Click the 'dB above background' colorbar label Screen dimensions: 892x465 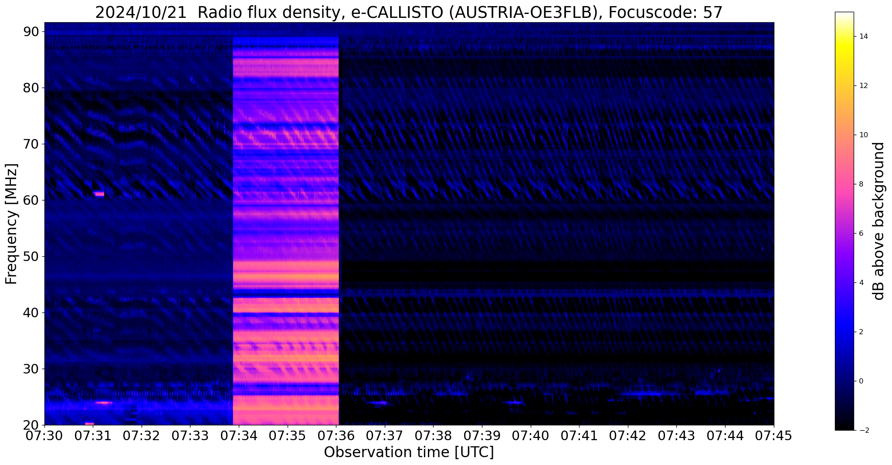pos(878,221)
